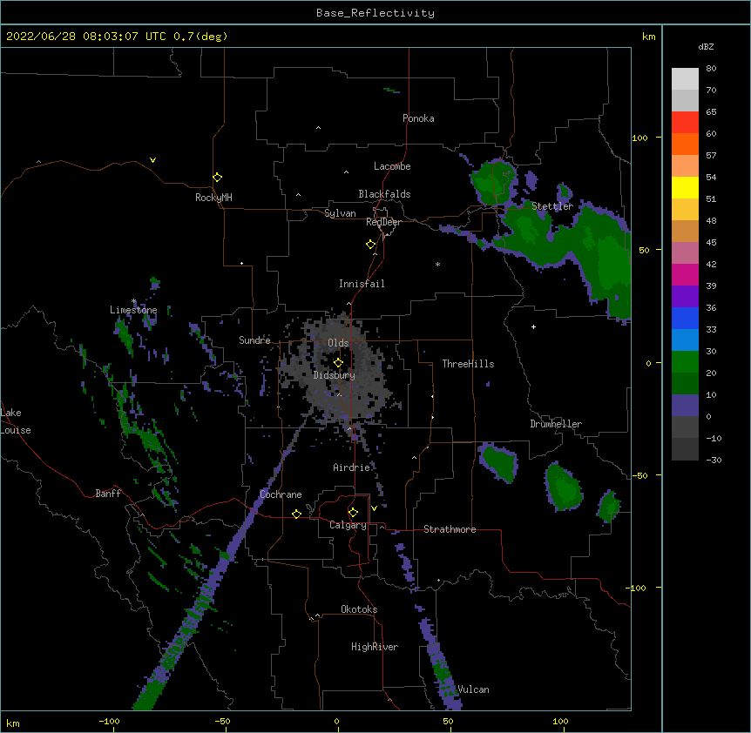Click the red 65 dBZ legend swatch

(685, 122)
